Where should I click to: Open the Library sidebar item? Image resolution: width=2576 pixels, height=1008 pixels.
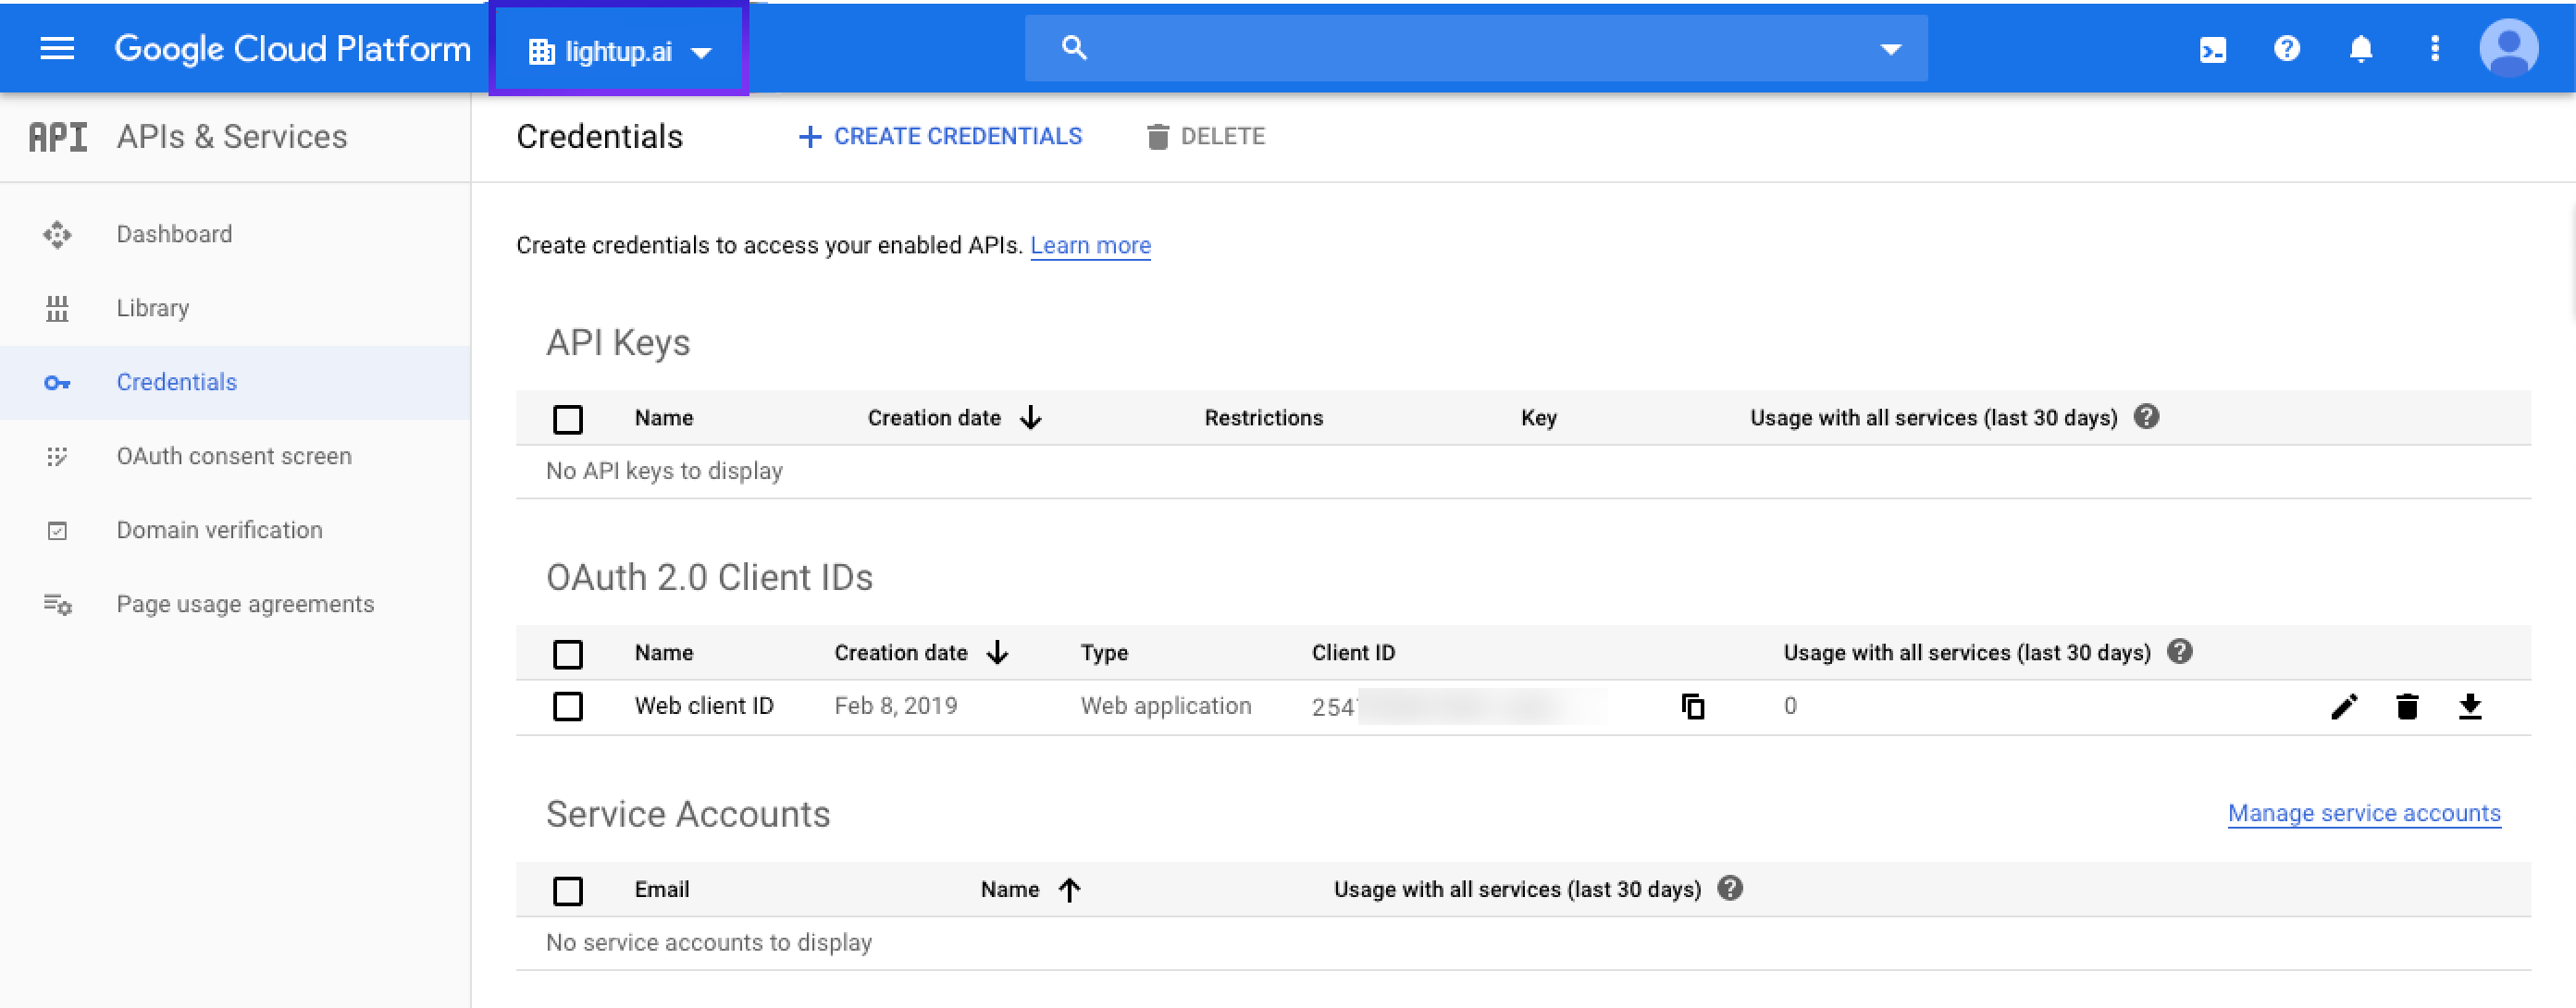click(152, 309)
